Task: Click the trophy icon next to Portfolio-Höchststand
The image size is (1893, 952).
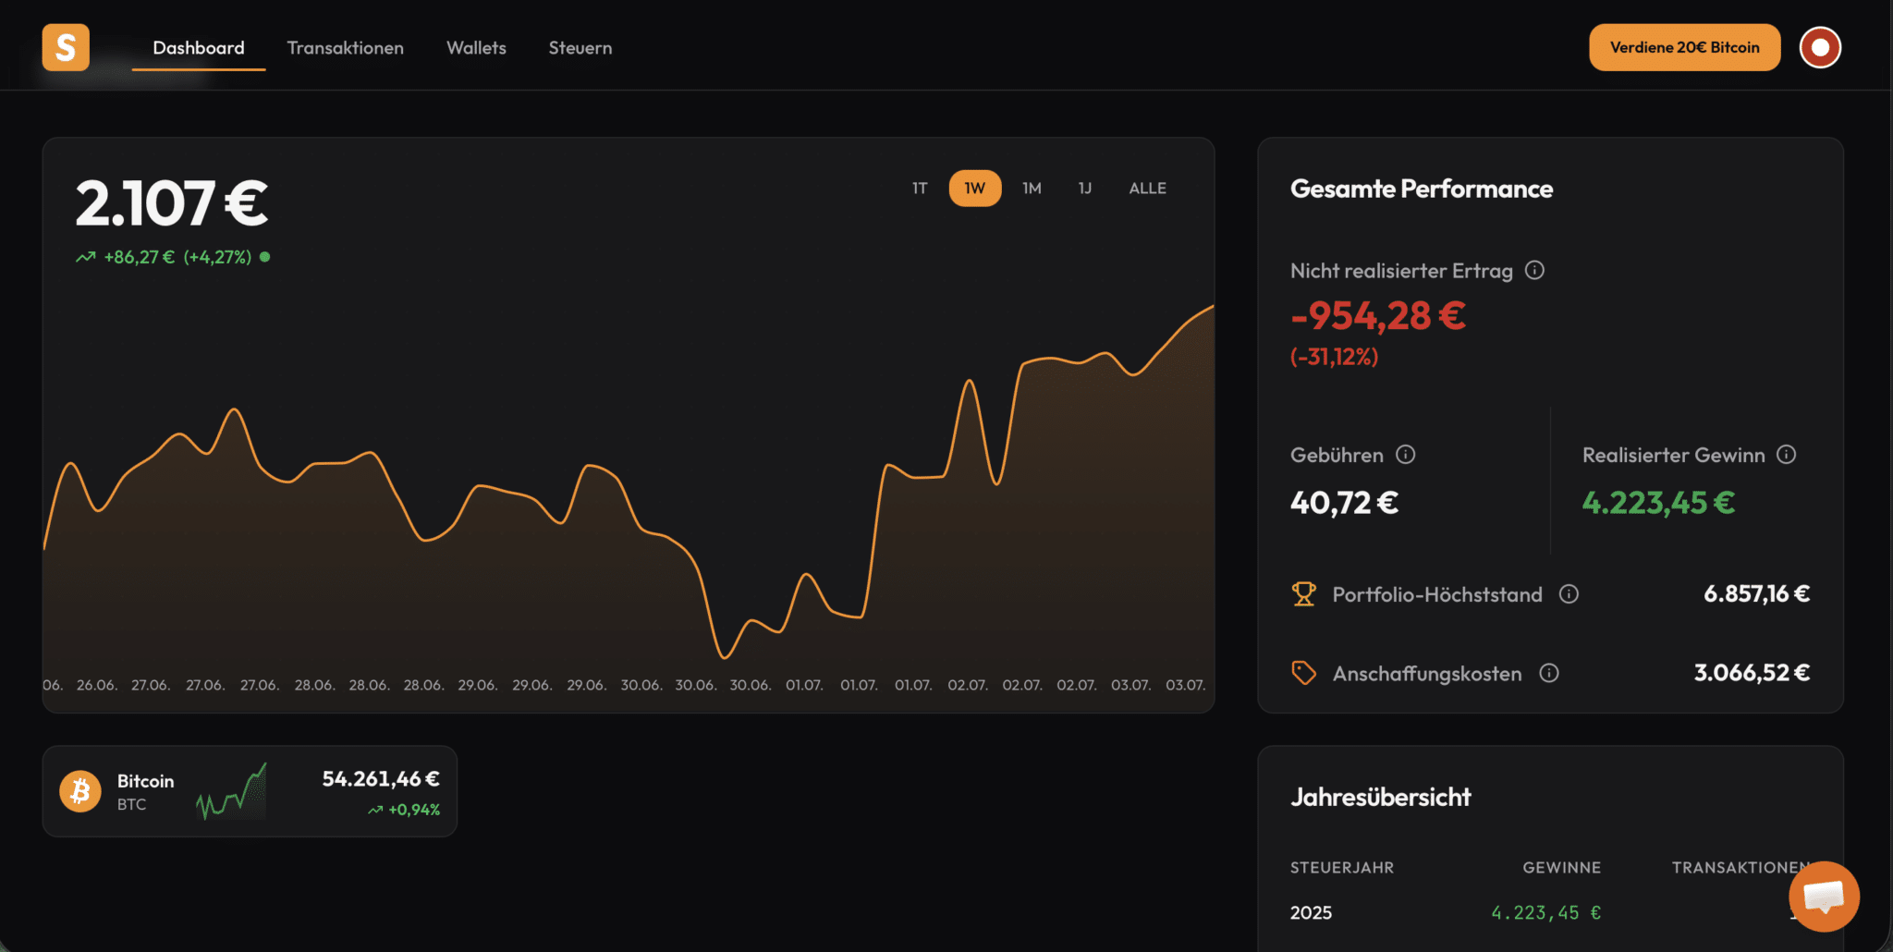Action: click(1303, 593)
